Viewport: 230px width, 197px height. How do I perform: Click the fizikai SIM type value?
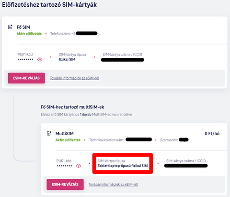[67, 59]
